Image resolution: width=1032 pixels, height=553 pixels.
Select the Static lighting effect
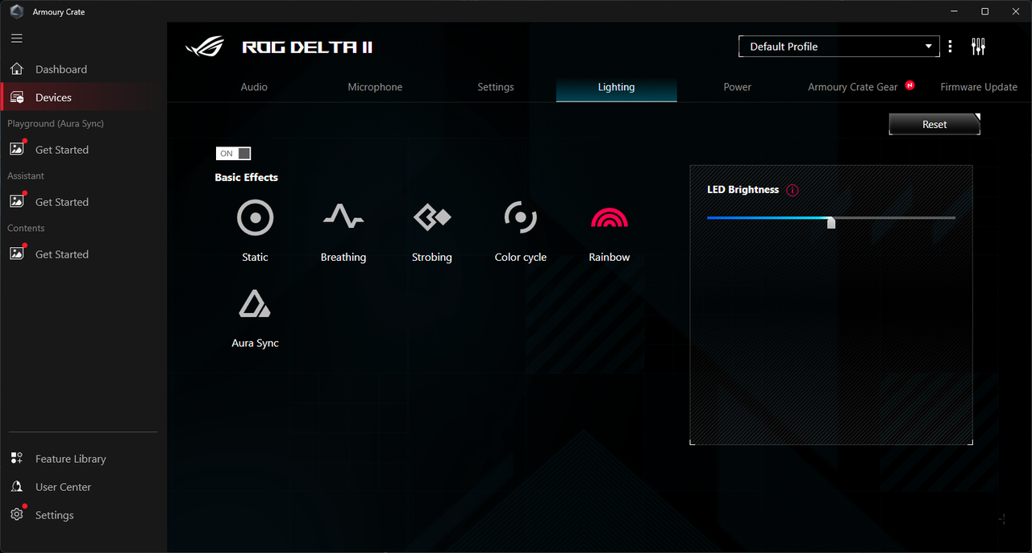click(x=255, y=231)
